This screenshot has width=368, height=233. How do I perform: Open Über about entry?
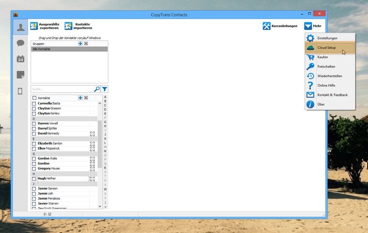[330, 104]
